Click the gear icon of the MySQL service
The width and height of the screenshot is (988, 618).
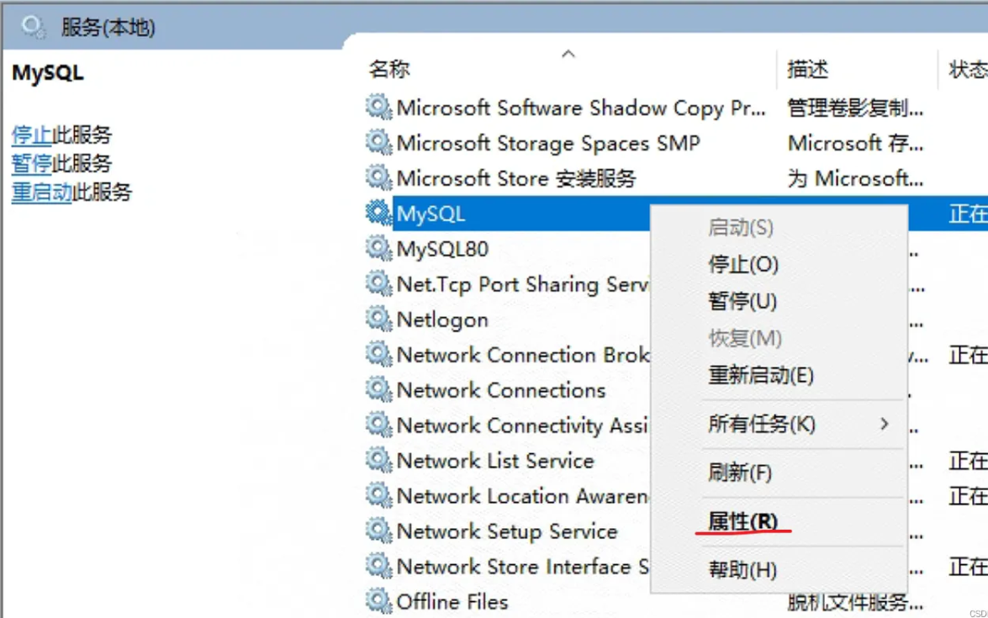(378, 213)
